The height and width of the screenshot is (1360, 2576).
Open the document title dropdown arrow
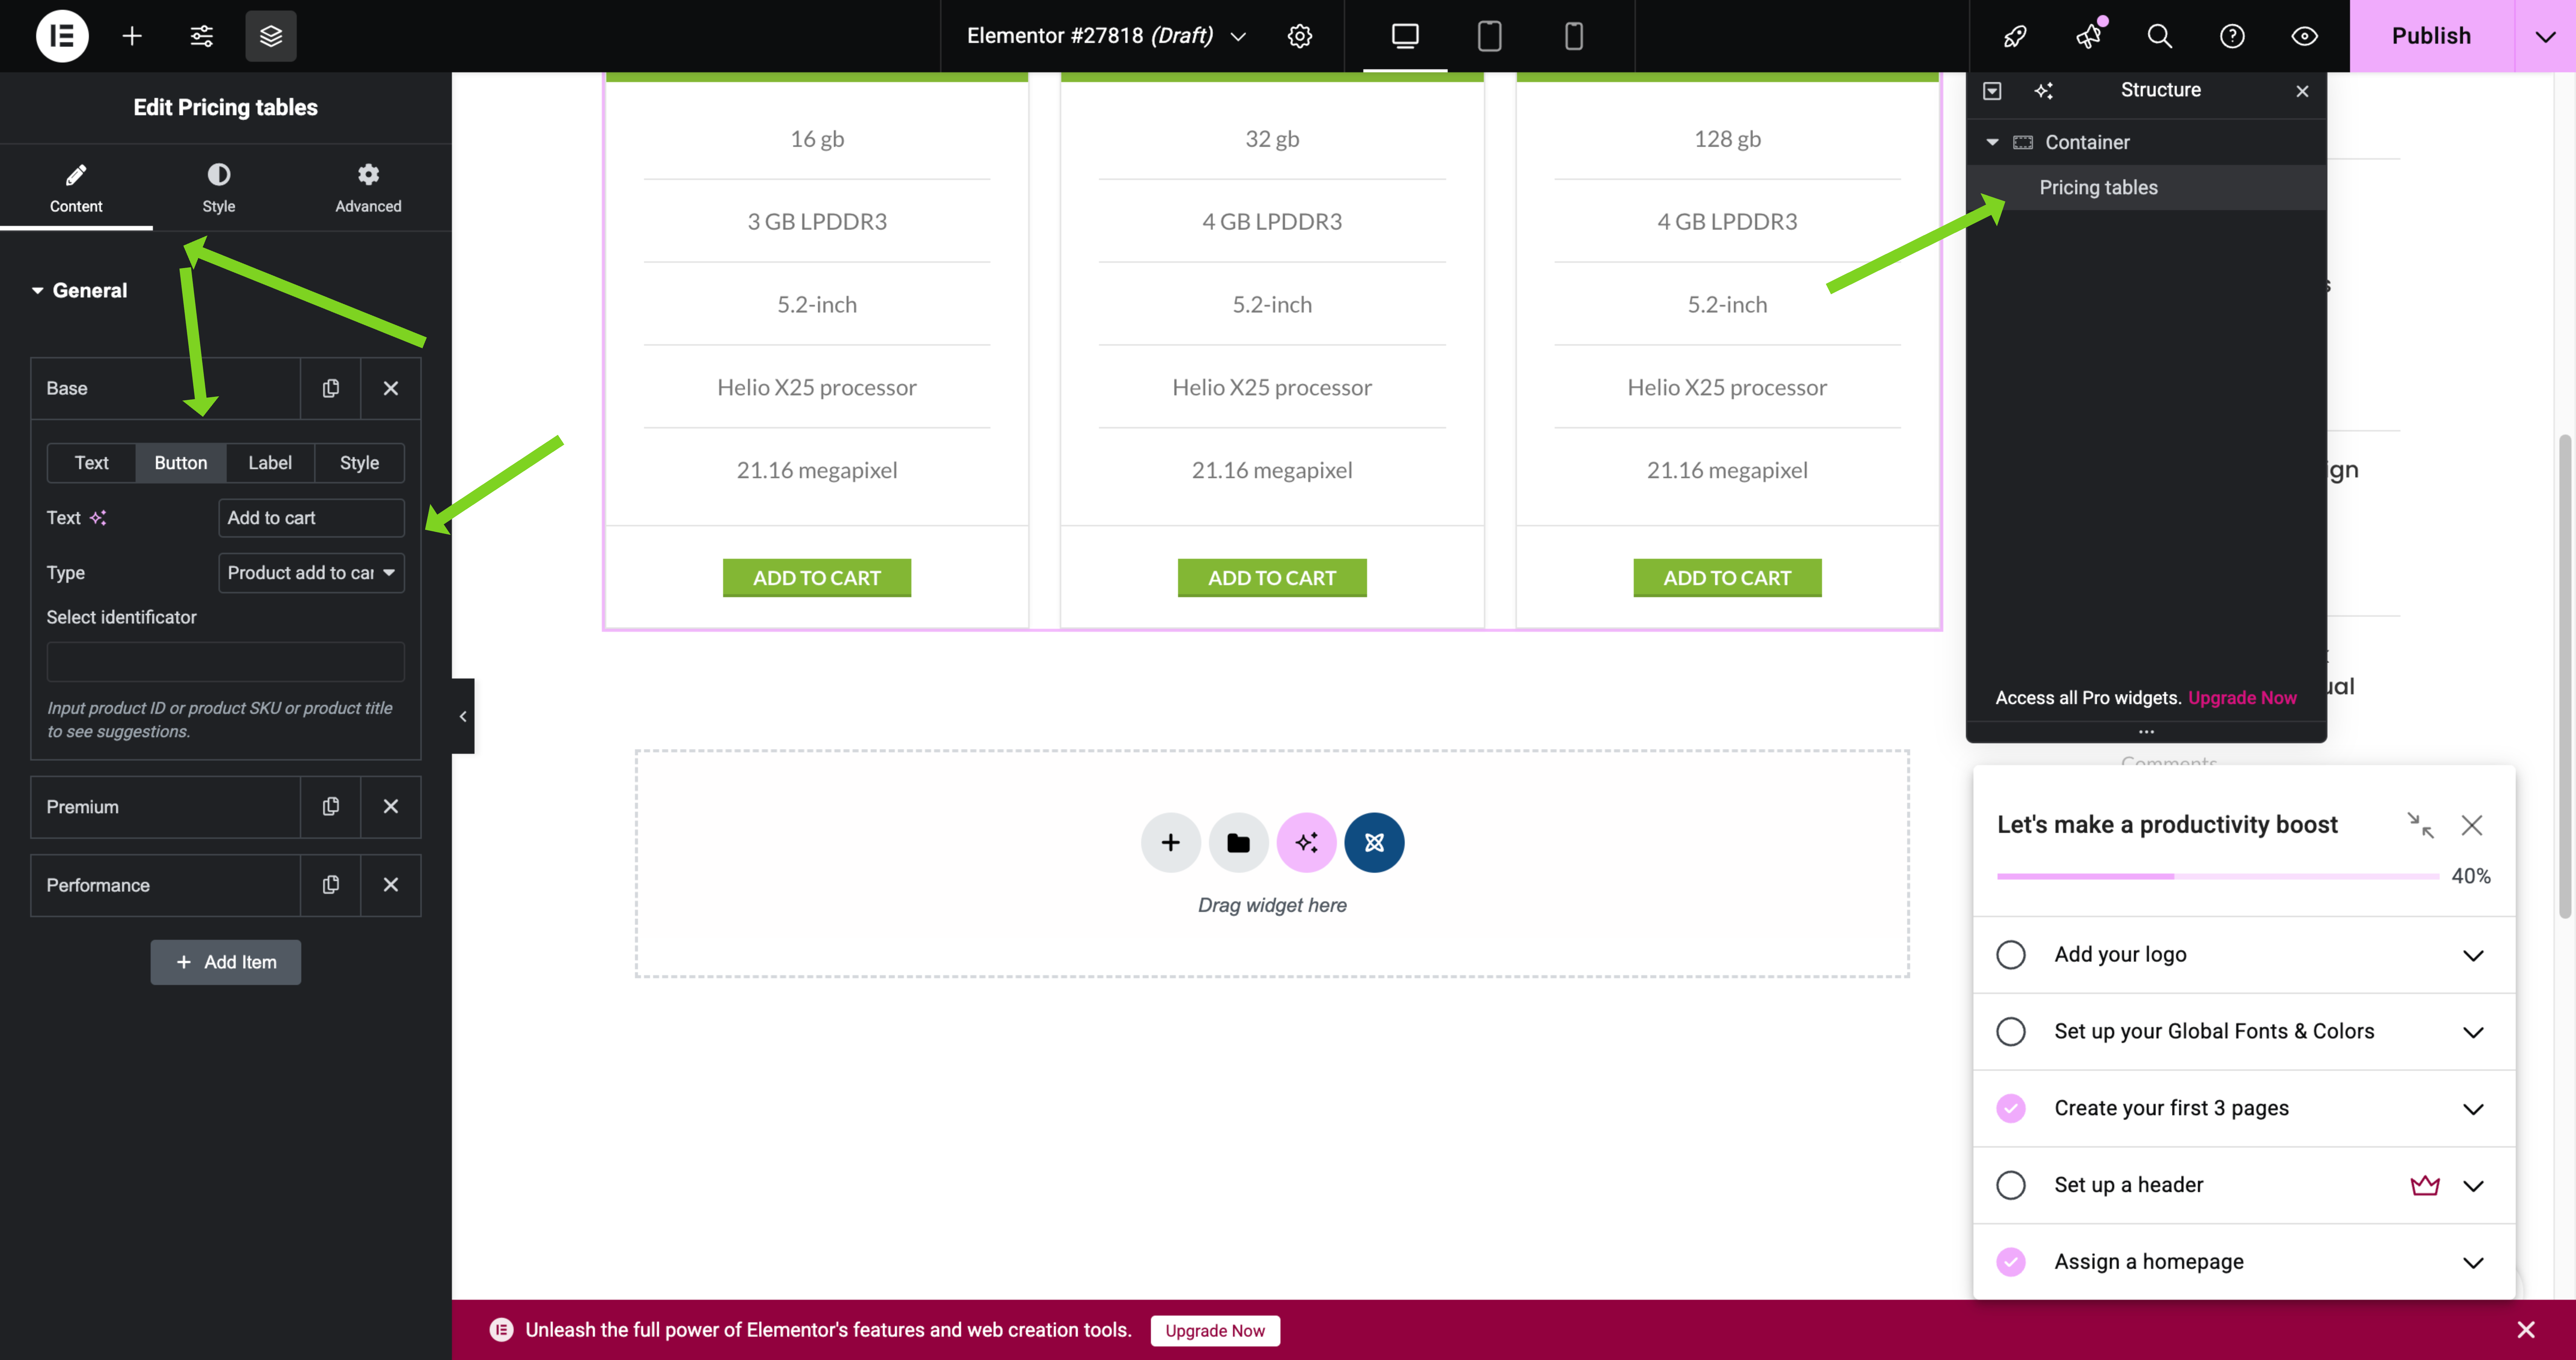pyautogui.click(x=1238, y=37)
